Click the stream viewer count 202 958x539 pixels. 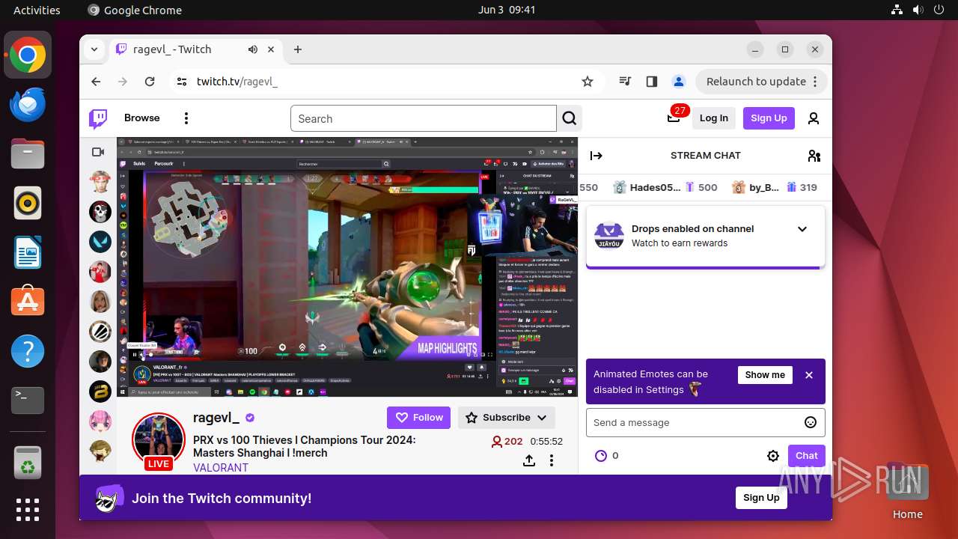tap(507, 442)
